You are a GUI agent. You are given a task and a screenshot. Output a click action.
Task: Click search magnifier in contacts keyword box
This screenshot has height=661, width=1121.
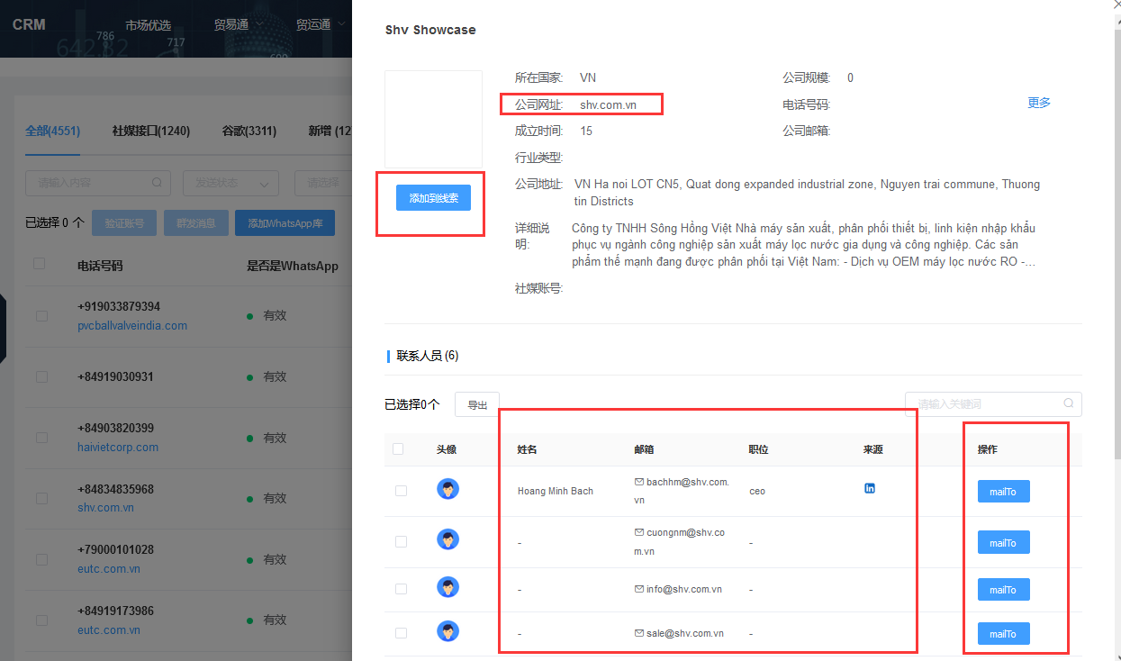click(1069, 403)
